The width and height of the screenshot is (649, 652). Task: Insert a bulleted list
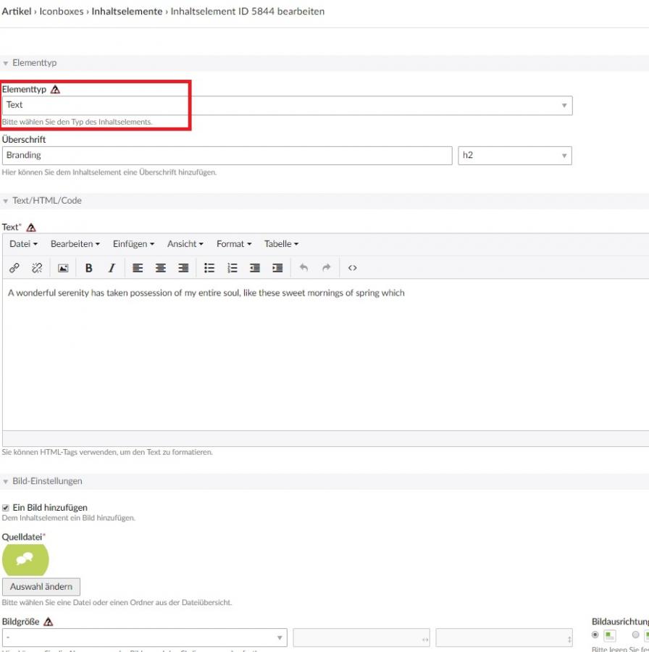pyautogui.click(x=209, y=268)
